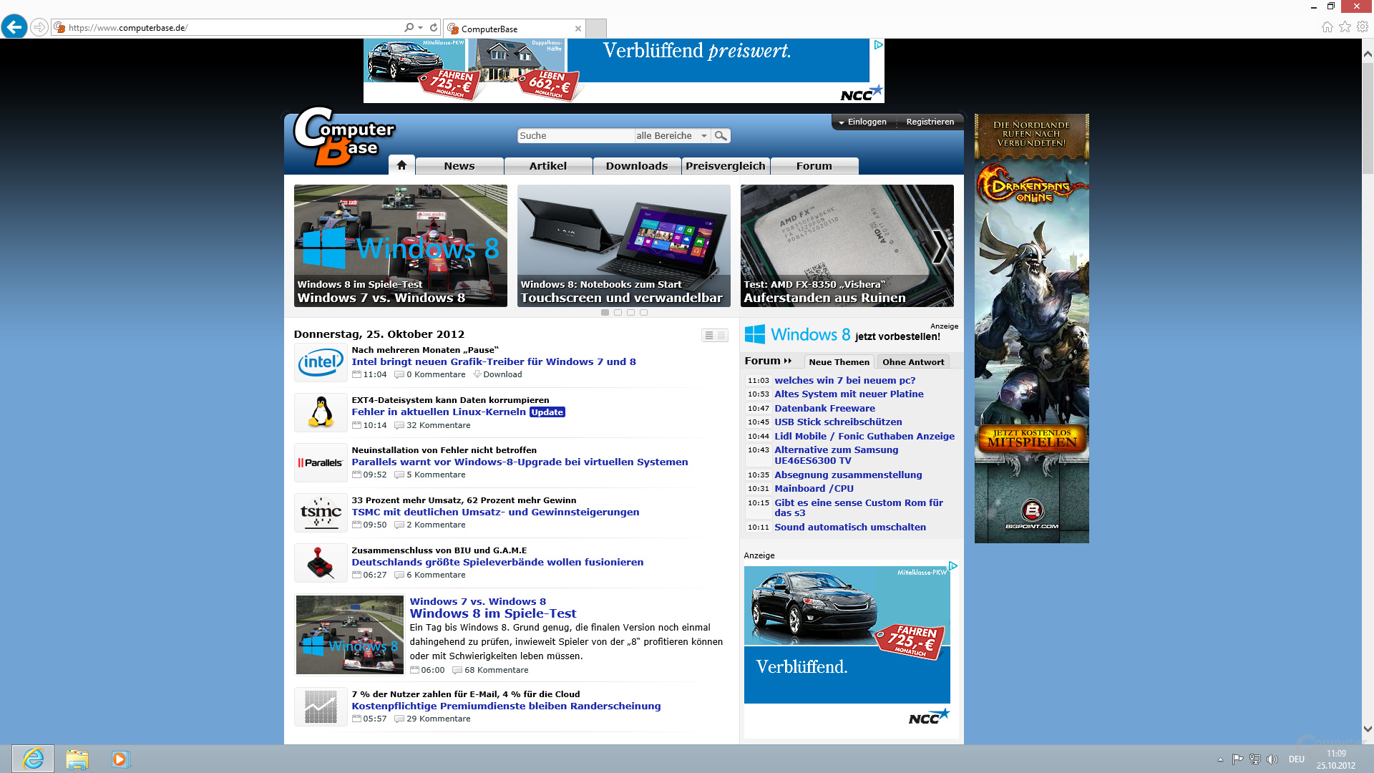Open the Touchscreen und verwandelbar teaser
Viewport: 1374px width, 773px height.
point(624,246)
